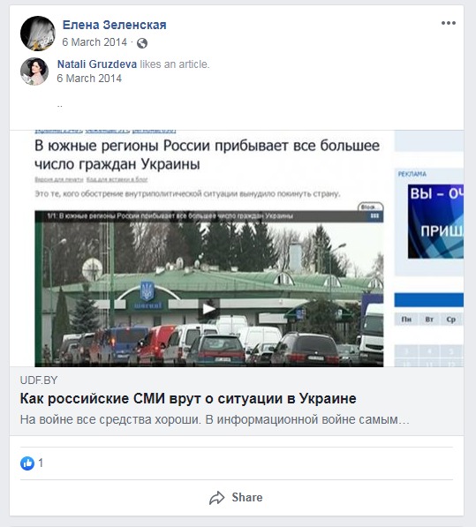
Task: Click the blue thumbs-up reaction icon
Action: pos(27,463)
